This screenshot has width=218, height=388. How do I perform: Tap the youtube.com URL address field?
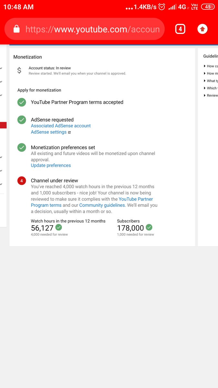tap(85, 29)
